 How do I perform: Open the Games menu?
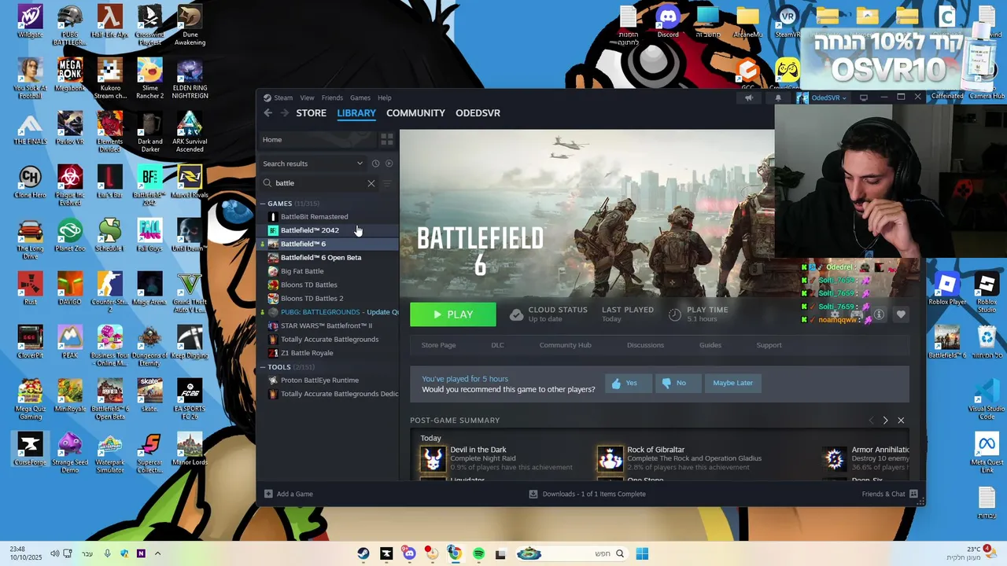click(x=360, y=97)
